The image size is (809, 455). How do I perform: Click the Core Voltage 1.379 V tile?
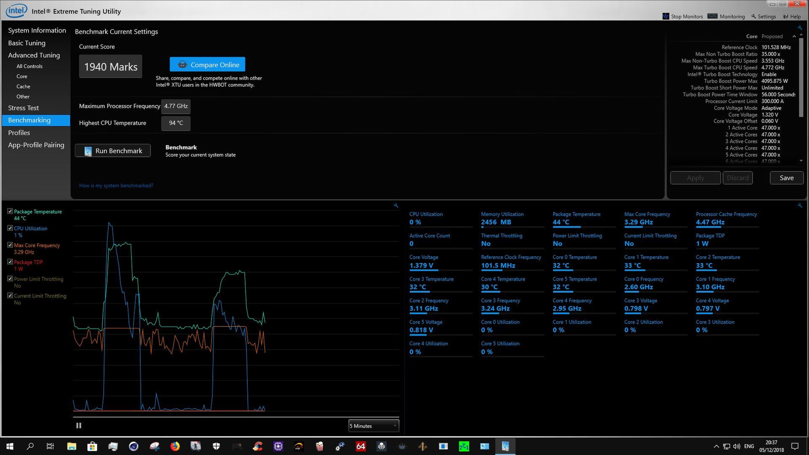tap(440, 263)
